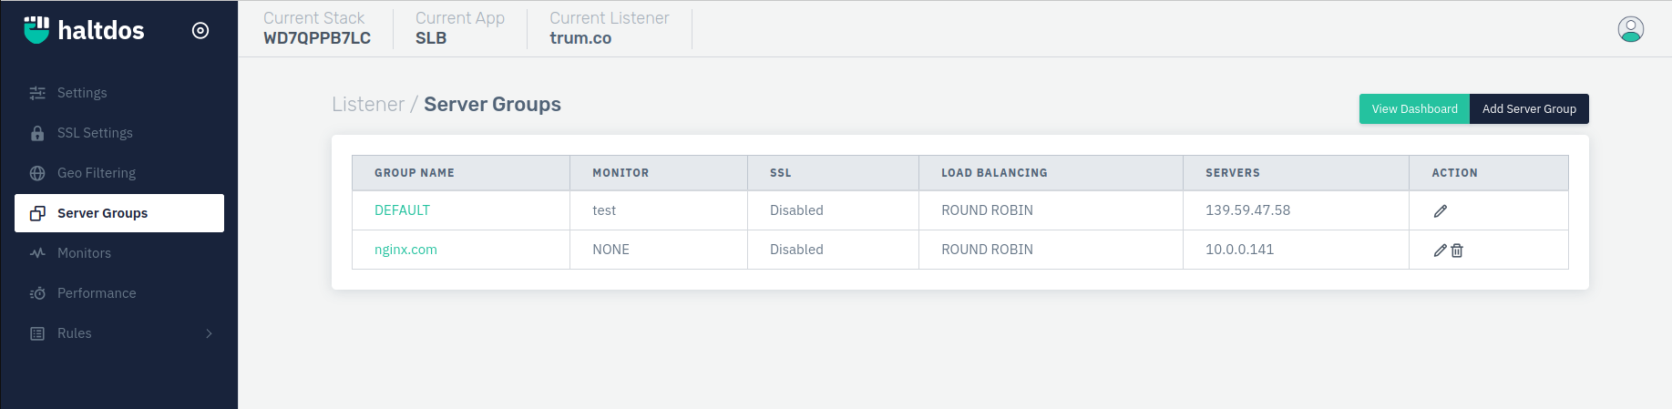The width and height of the screenshot is (1672, 409).
Task: Click the View Dashboard button
Action: pyautogui.click(x=1414, y=108)
